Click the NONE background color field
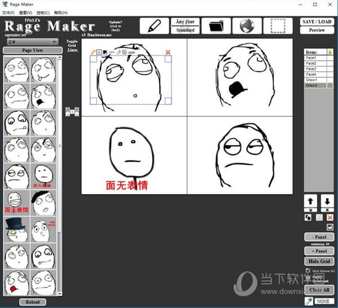This screenshot has width=338, height=308. (324, 301)
